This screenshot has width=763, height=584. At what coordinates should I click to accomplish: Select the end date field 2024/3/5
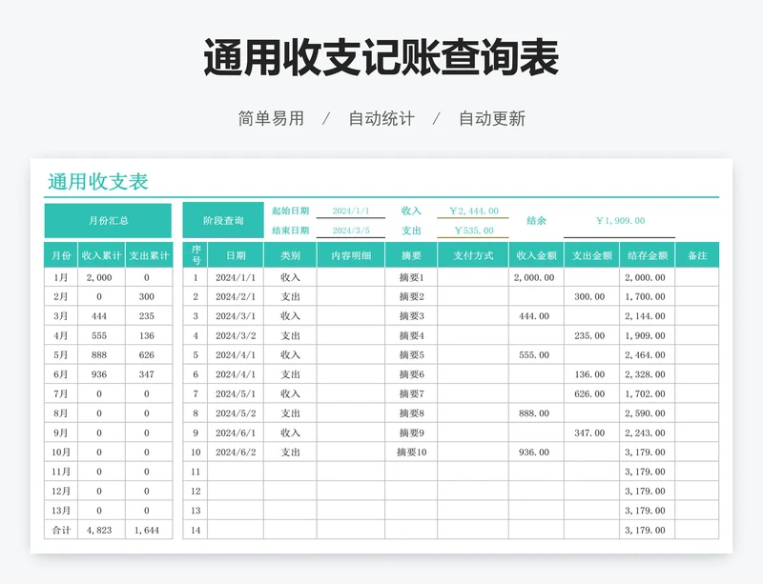pyautogui.click(x=351, y=231)
